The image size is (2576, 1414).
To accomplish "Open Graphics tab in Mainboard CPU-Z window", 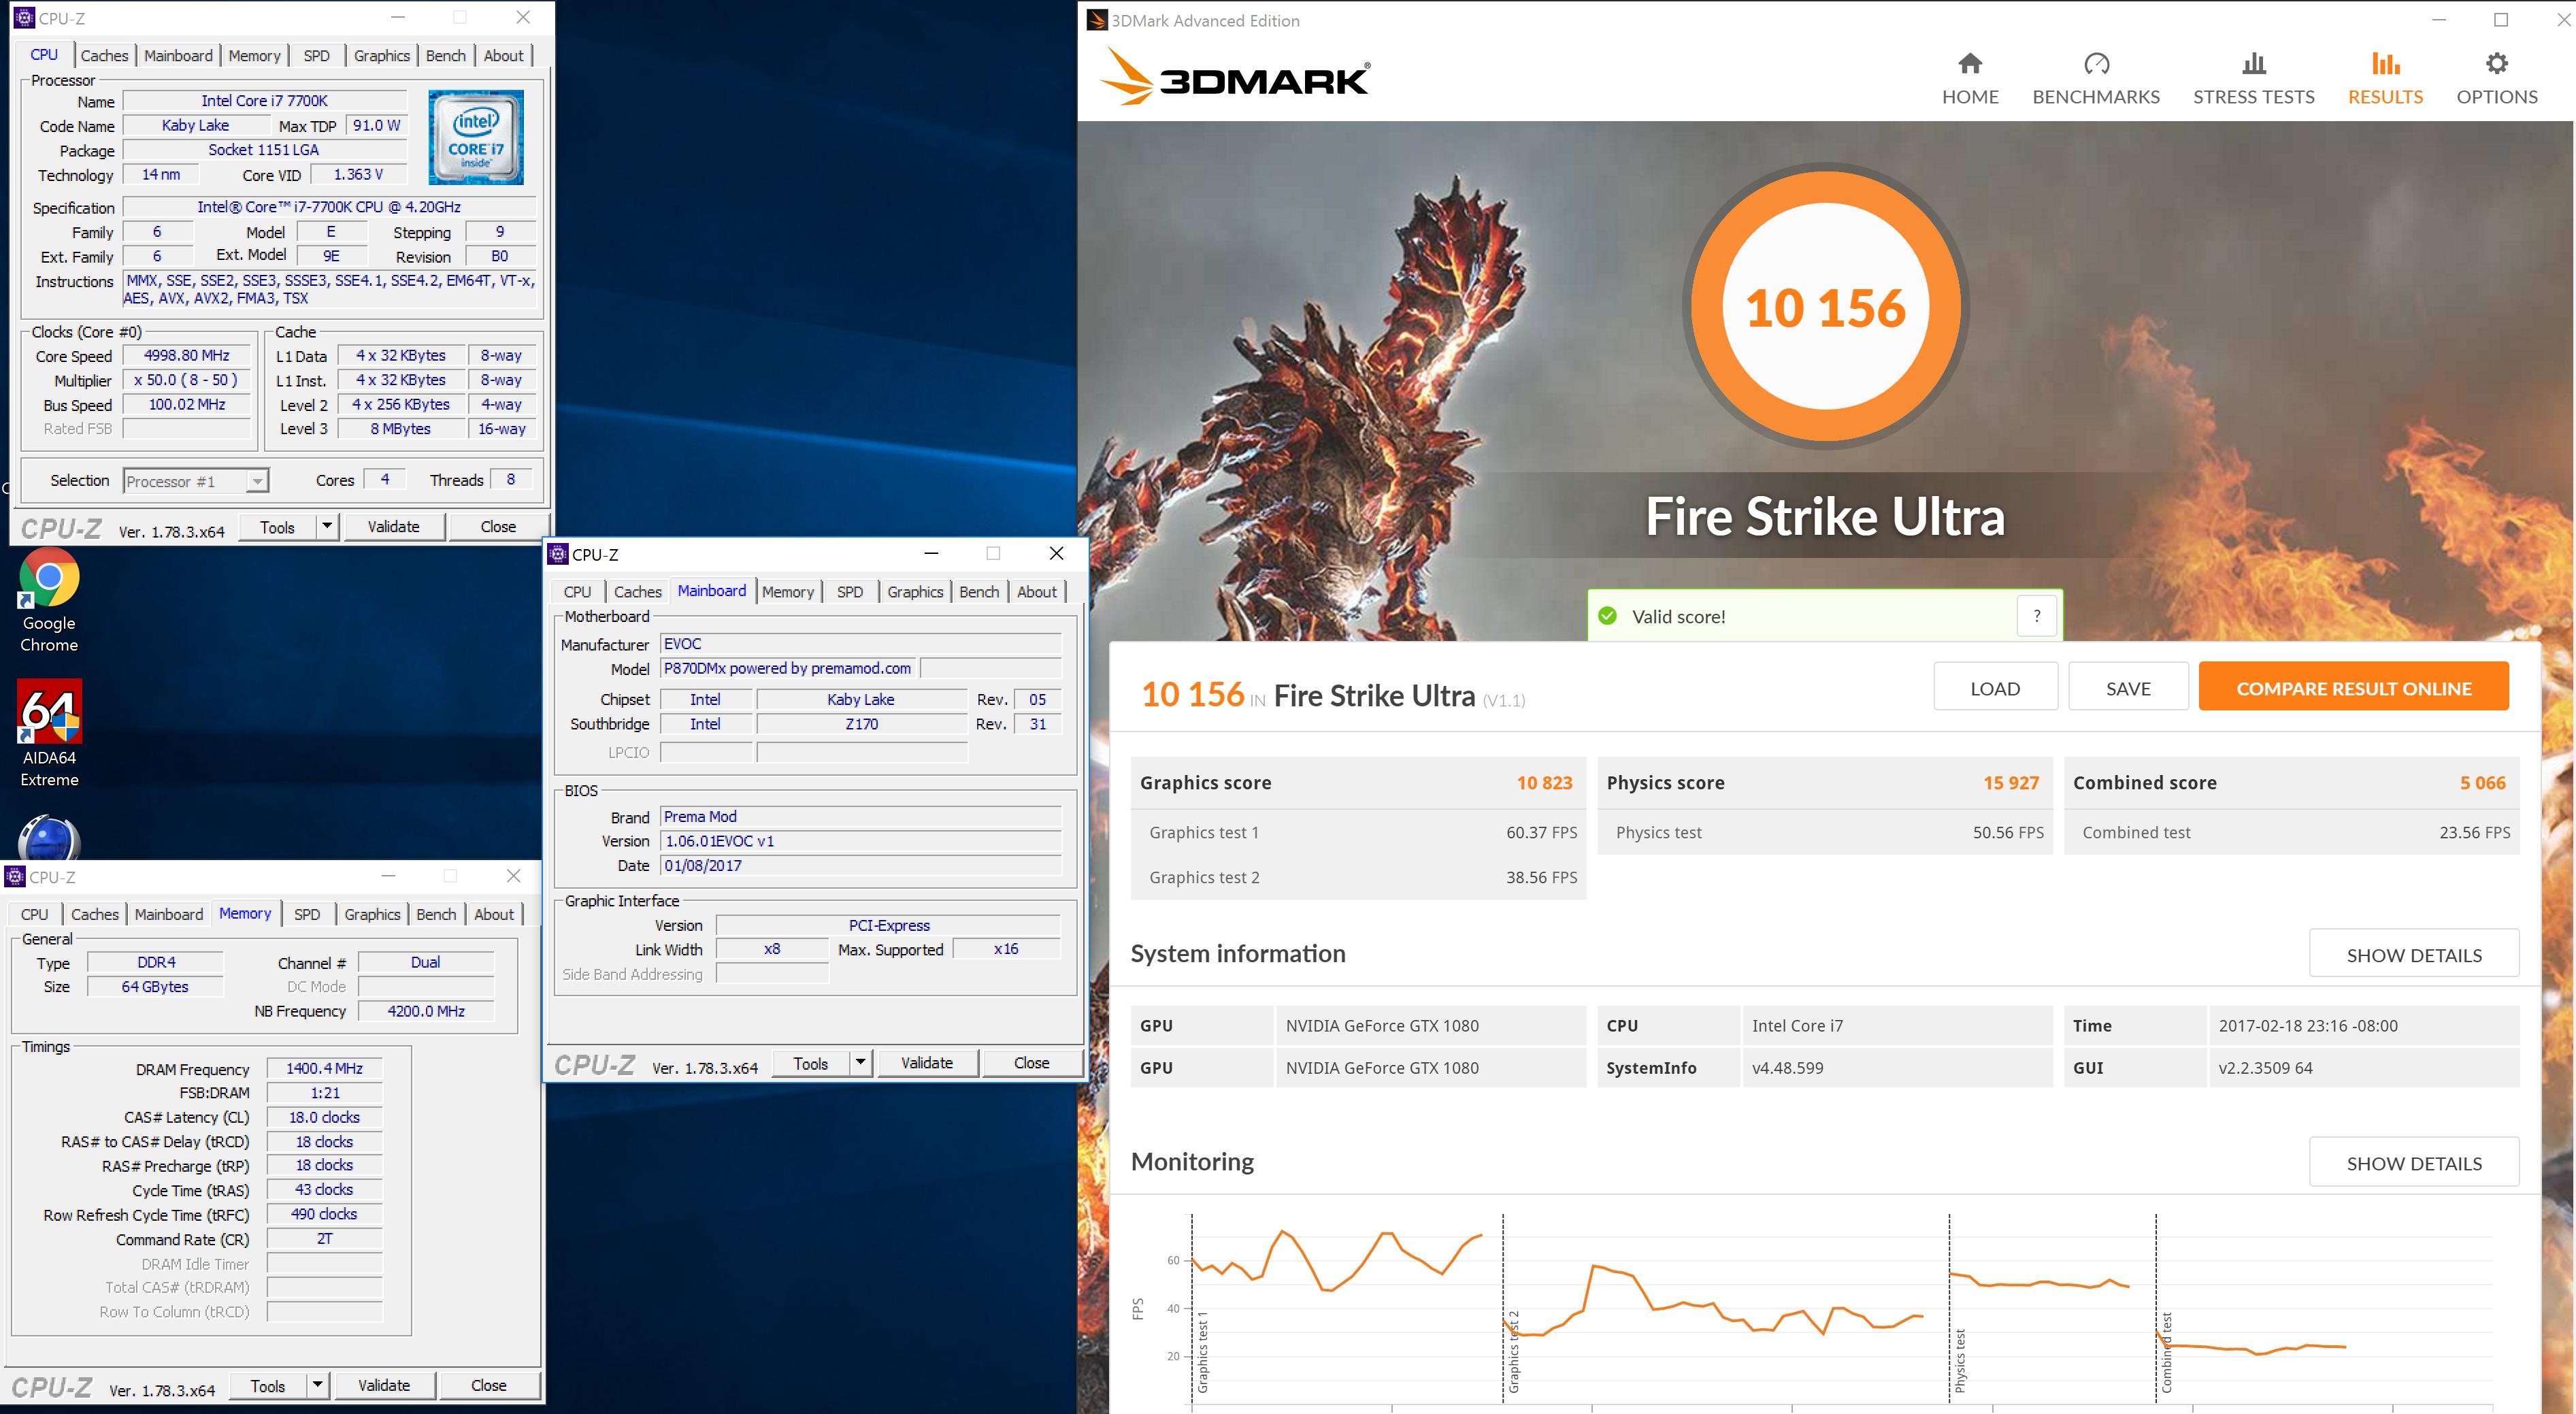I will pyautogui.click(x=915, y=592).
